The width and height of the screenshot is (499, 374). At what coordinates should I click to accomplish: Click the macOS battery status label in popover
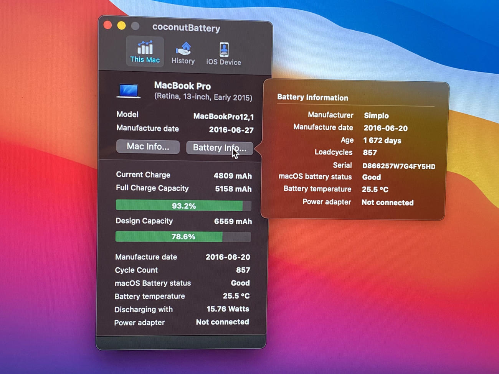tap(315, 176)
